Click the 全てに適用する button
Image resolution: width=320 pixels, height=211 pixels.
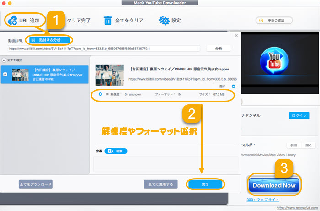[x=160, y=184]
